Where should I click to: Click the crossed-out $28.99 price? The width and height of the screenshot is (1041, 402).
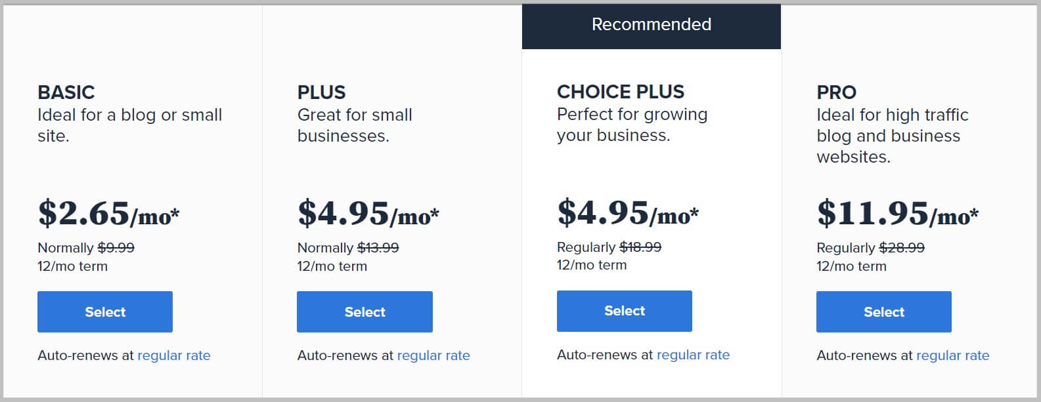click(x=901, y=247)
